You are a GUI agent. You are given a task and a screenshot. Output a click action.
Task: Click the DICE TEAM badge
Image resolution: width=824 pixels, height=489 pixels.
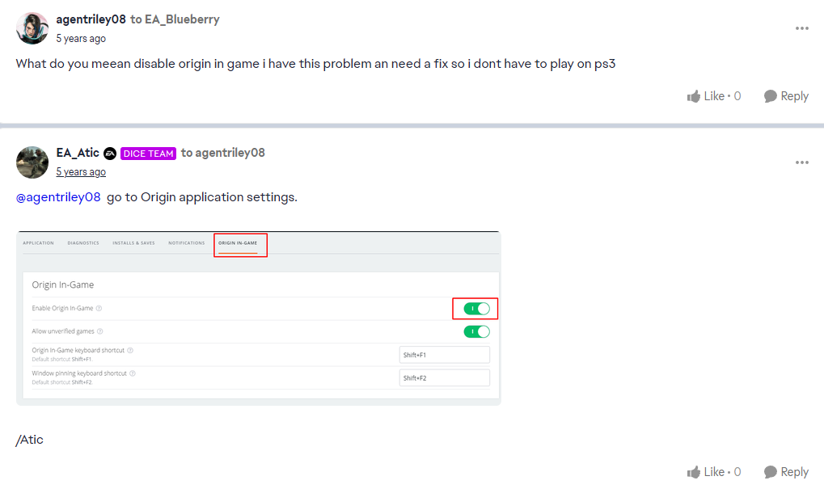(x=148, y=154)
